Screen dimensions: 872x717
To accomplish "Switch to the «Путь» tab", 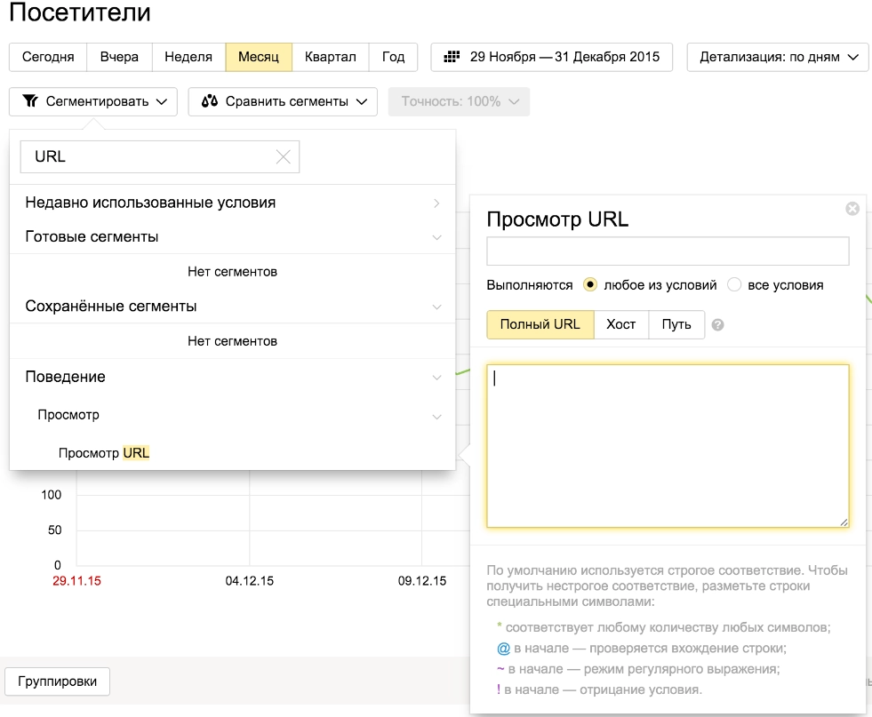I will 676,324.
